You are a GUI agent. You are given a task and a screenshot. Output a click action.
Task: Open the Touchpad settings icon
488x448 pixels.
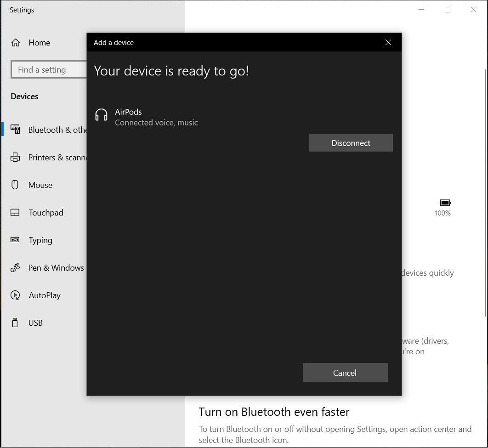point(15,213)
